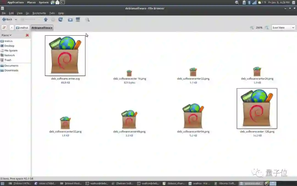Open the Places panel menu

(31, 2)
